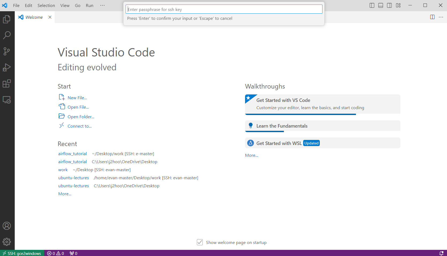Screen dimensions: 447x256
Task: Toggle secondary side bar layout icon
Action: [x=389, y=5]
